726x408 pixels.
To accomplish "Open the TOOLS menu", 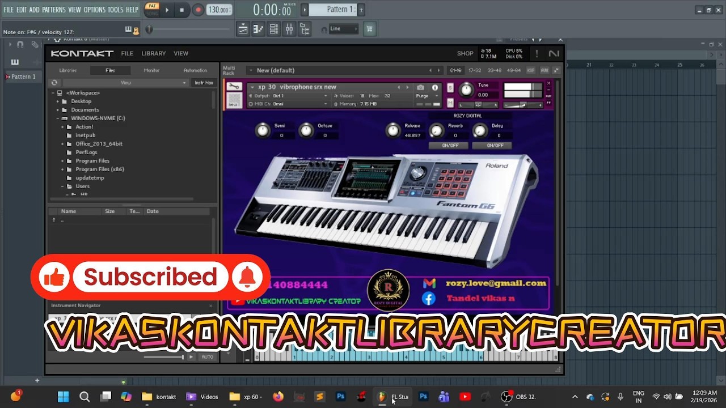I will point(115,10).
